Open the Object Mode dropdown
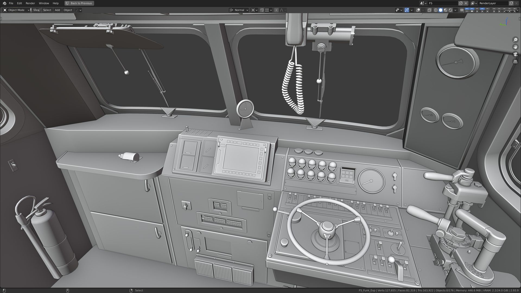This screenshot has width=521, height=293. (16, 10)
